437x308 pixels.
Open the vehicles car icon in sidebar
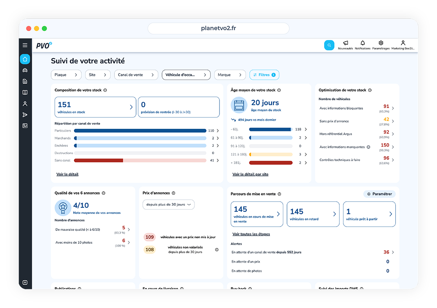(x=25, y=70)
